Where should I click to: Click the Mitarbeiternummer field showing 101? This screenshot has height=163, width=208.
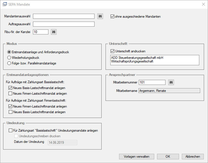click(x=152, y=82)
